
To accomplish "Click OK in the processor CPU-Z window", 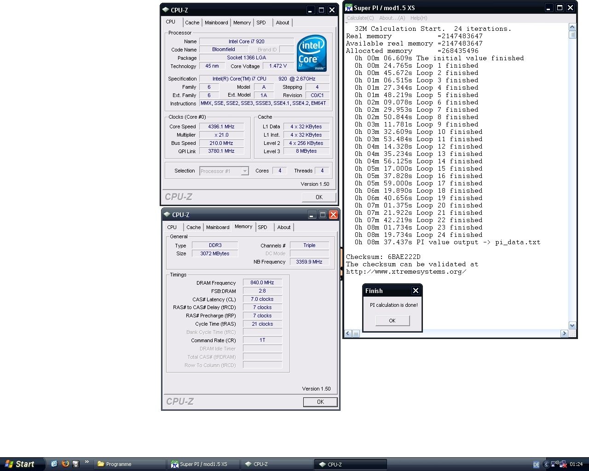I will tap(319, 197).
